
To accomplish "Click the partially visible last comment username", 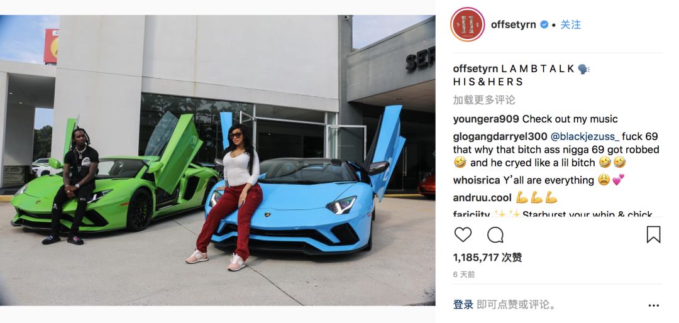I will point(471,214).
